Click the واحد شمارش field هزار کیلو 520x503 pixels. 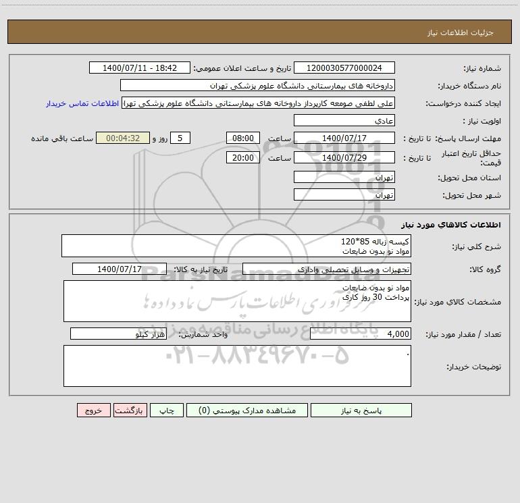click(x=118, y=334)
